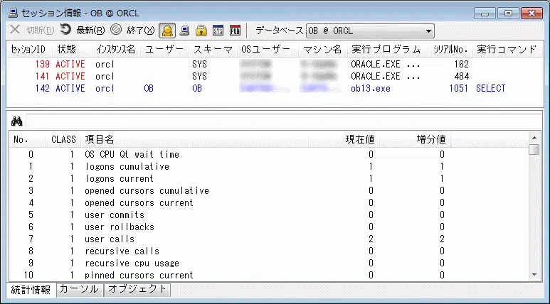This screenshot has width=550, height=304.
Task: Switch to the カーソル tab
Action: tap(78, 290)
